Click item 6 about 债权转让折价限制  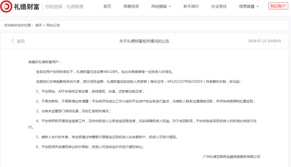(x=90, y=147)
